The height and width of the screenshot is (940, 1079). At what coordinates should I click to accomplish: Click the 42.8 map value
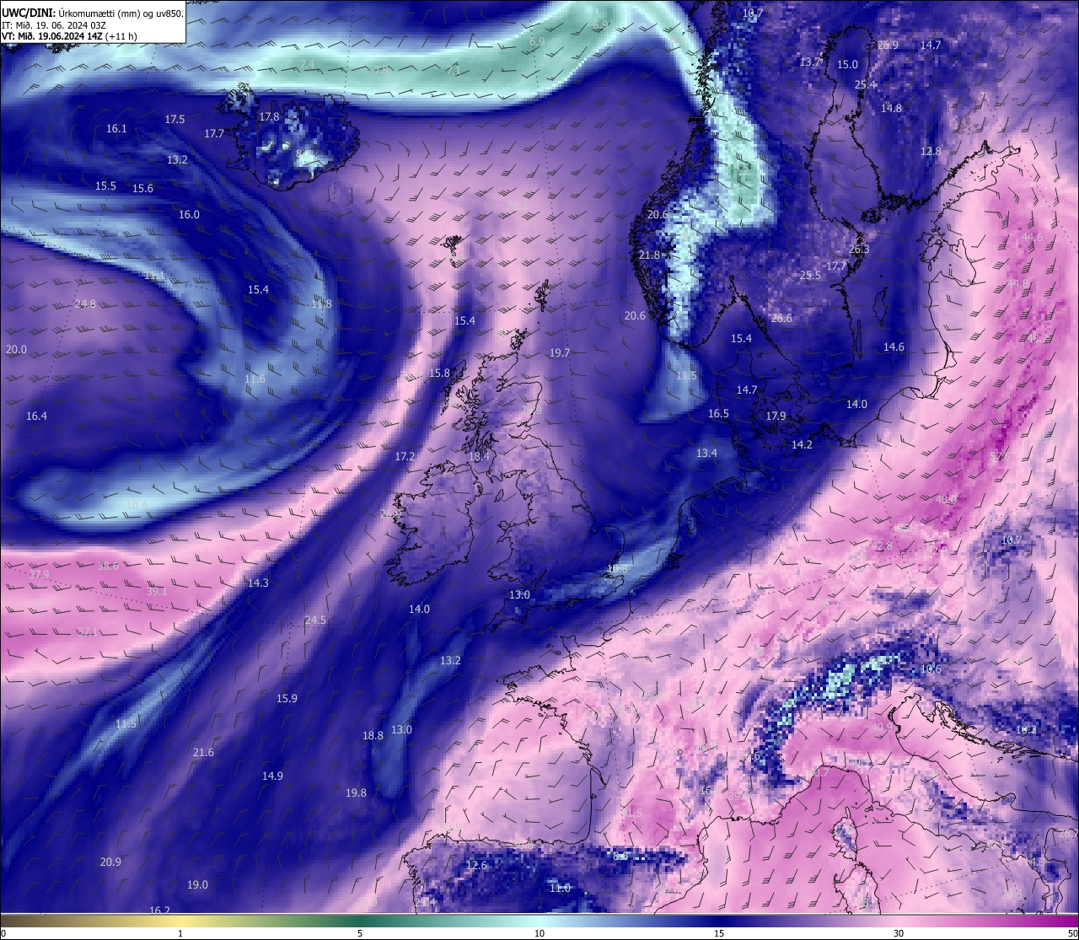882,546
